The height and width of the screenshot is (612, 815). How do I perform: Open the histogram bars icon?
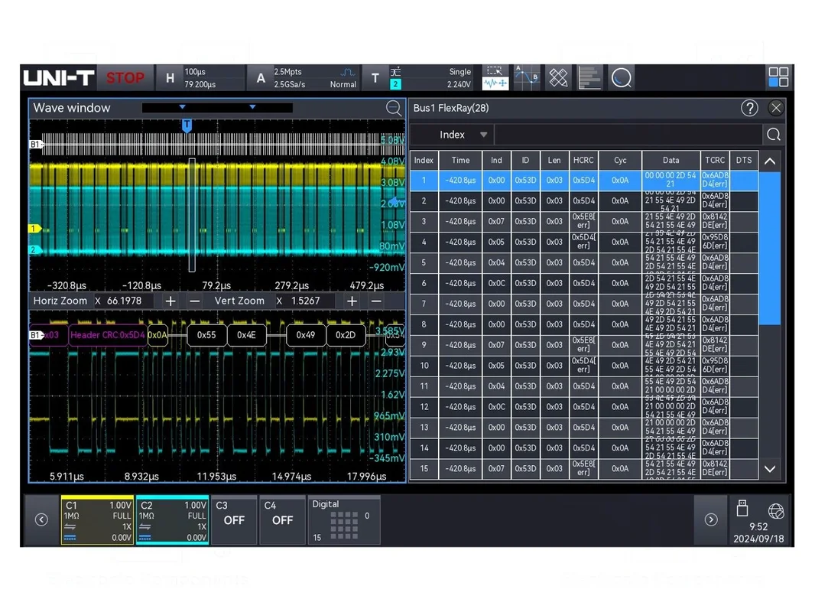589,77
